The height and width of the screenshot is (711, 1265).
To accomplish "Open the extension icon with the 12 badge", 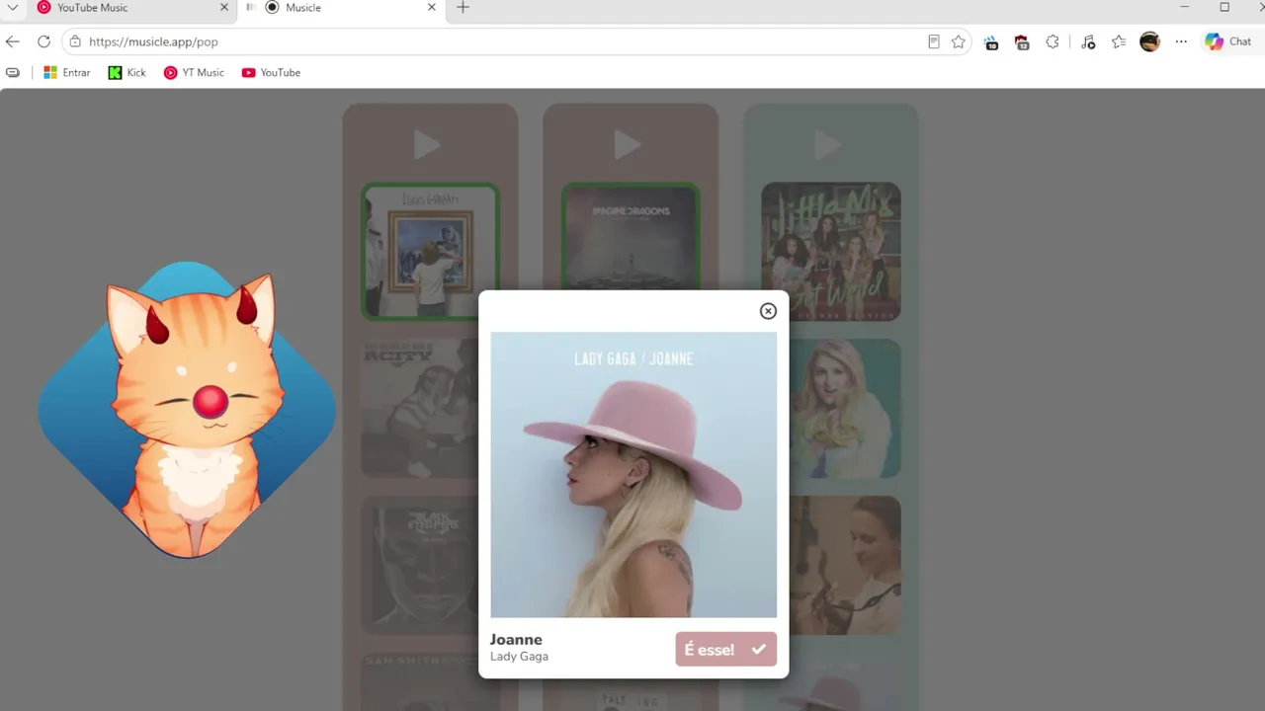I will coord(1022,41).
